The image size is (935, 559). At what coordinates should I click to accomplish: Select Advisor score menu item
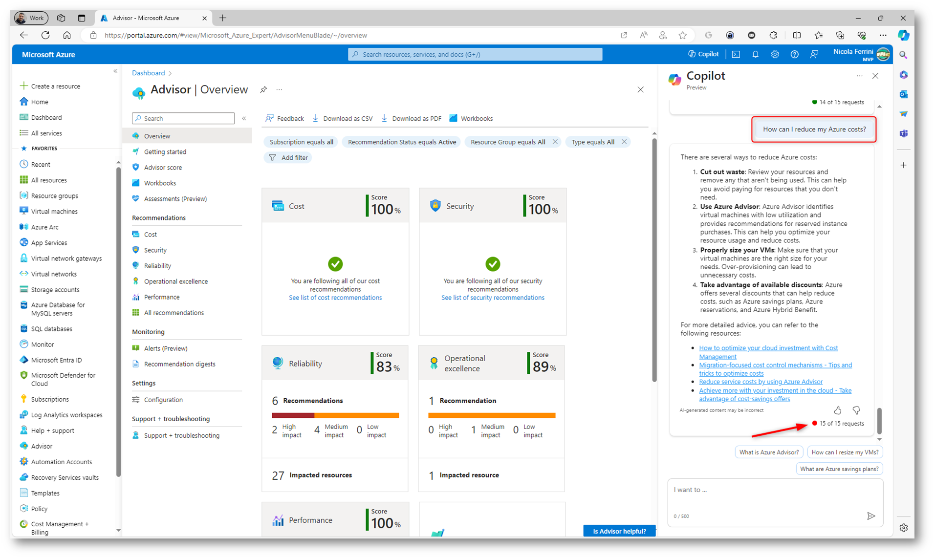pyautogui.click(x=163, y=167)
